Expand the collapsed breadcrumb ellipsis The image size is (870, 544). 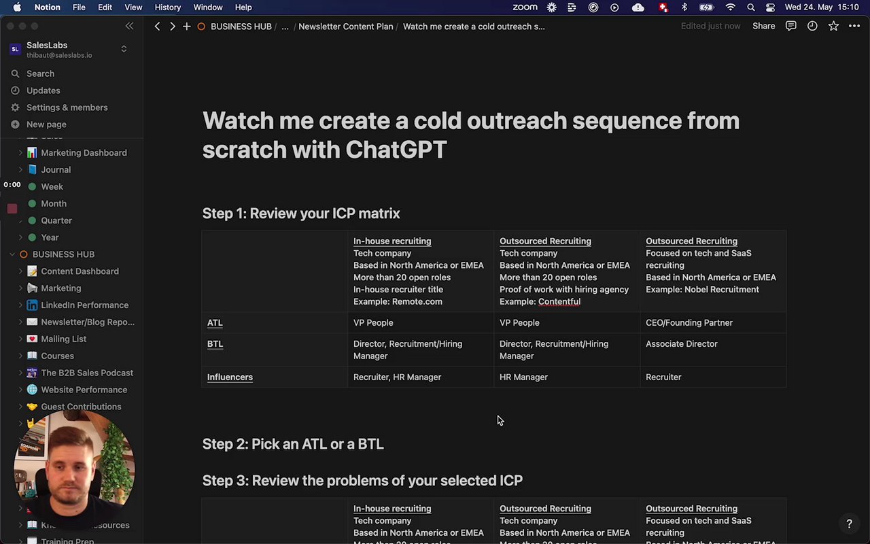point(285,27)
